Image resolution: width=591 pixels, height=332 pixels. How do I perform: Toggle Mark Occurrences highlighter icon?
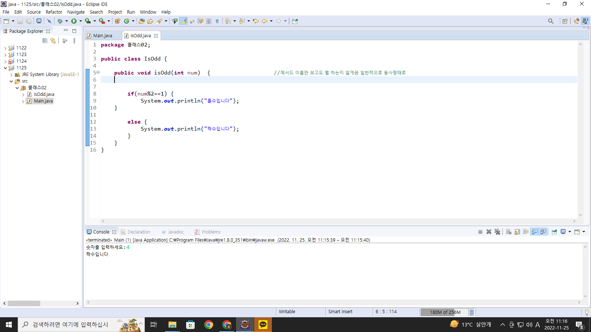pos(184,21)
